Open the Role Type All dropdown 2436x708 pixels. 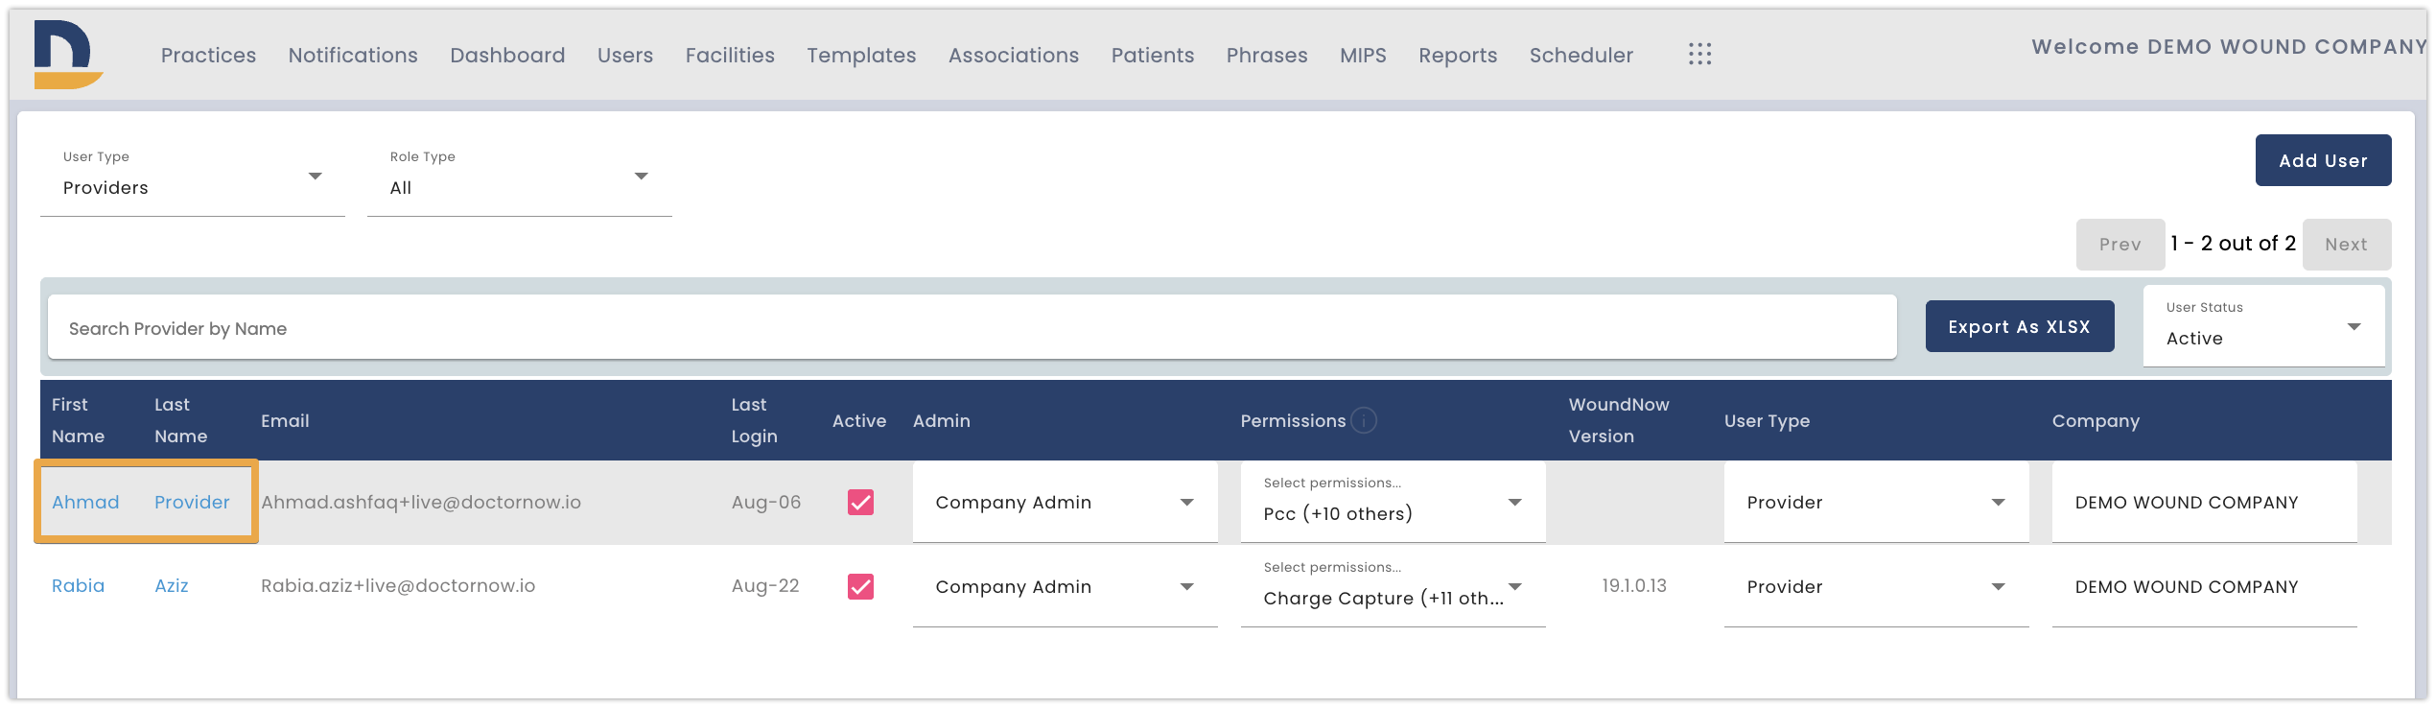(x=519, y=178)
